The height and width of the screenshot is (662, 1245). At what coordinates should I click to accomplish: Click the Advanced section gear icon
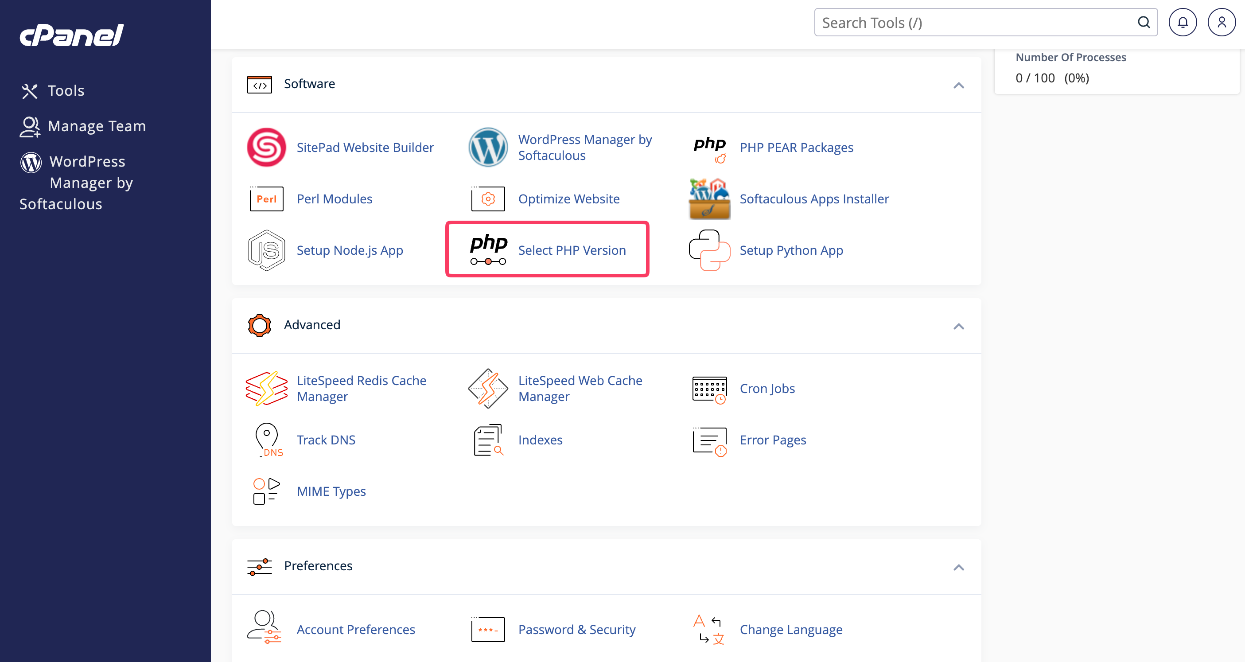click(260, 325)
